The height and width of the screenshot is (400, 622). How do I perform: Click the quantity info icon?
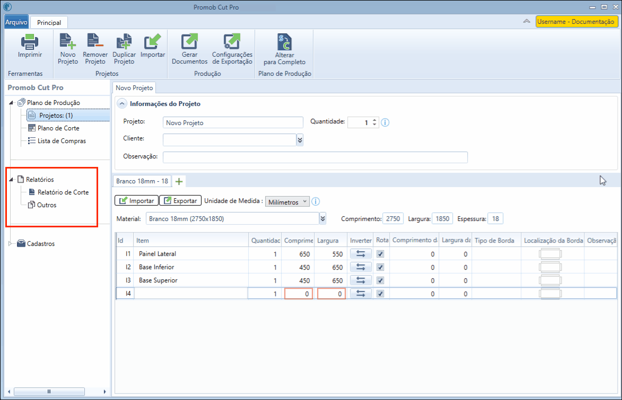point(385,122)
